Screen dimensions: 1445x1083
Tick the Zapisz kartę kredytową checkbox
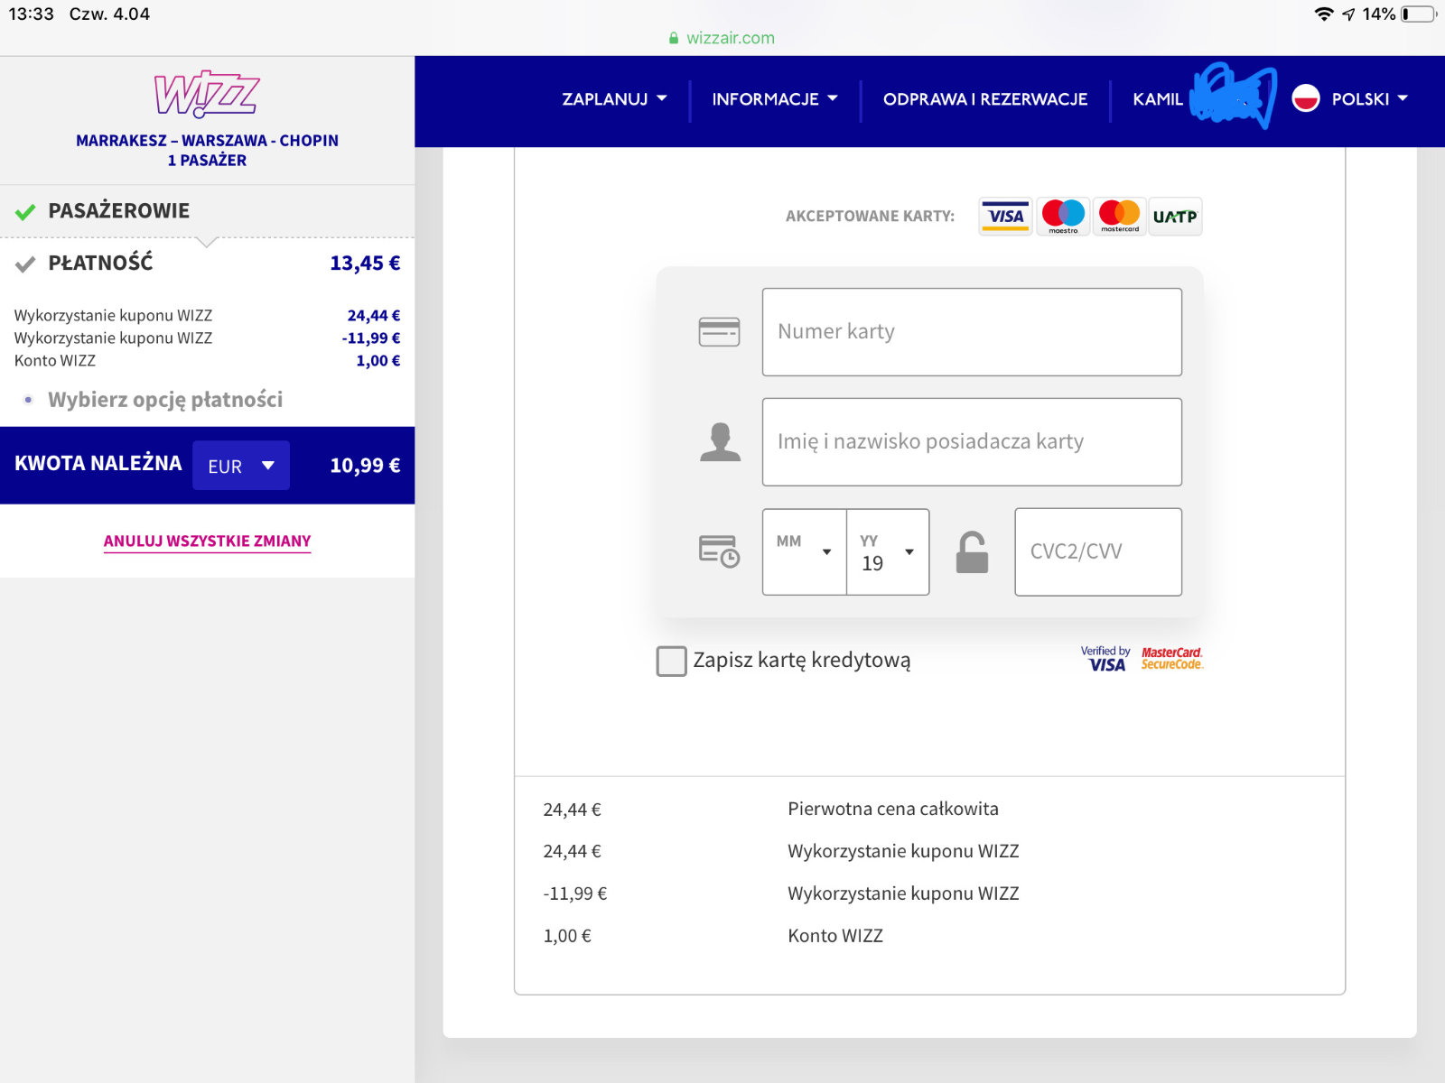click(x=671, y=661)
